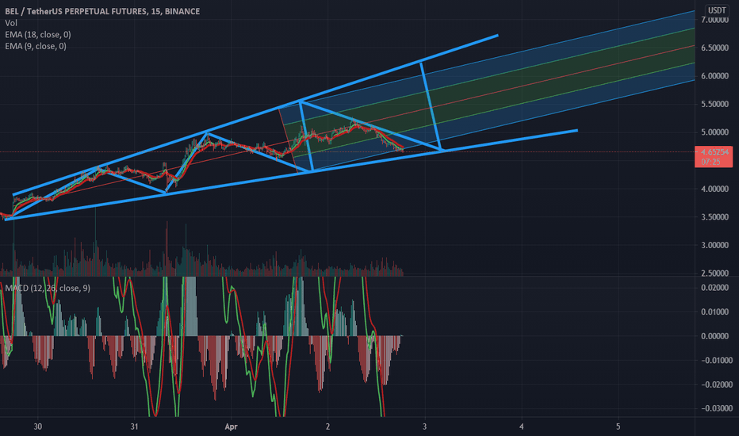Click the 3 date label on time axis
Screen dimensions: 739x436
click(425, 426)
